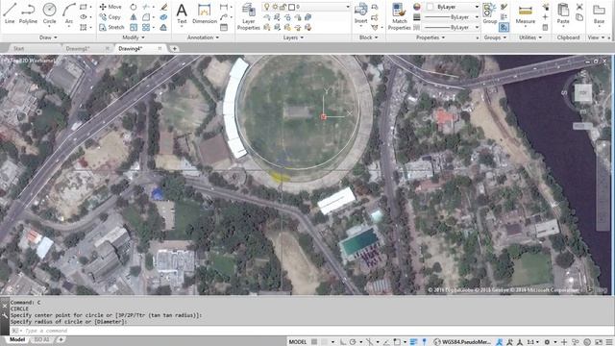Click the Hatch tool icon
The image size is (615, 346).
click(x=84, y=27)
